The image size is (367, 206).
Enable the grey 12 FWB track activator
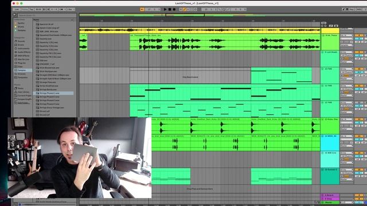(x=359, y=102)
